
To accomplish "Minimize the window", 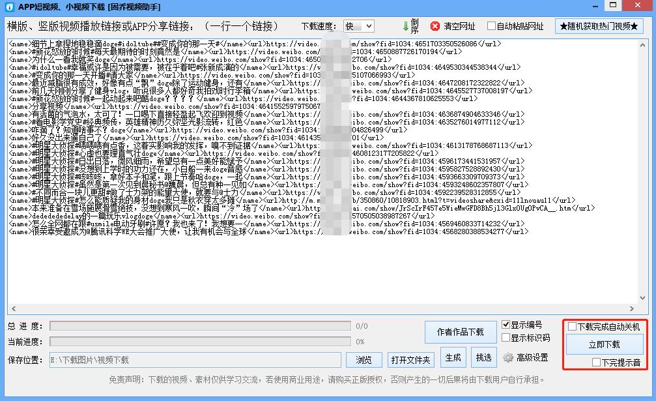I will click(x=595, y=6).
